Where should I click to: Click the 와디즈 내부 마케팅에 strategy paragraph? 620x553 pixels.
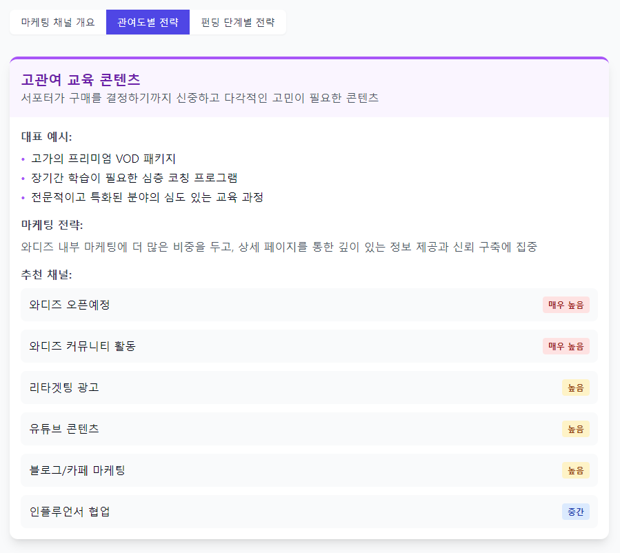279,247
